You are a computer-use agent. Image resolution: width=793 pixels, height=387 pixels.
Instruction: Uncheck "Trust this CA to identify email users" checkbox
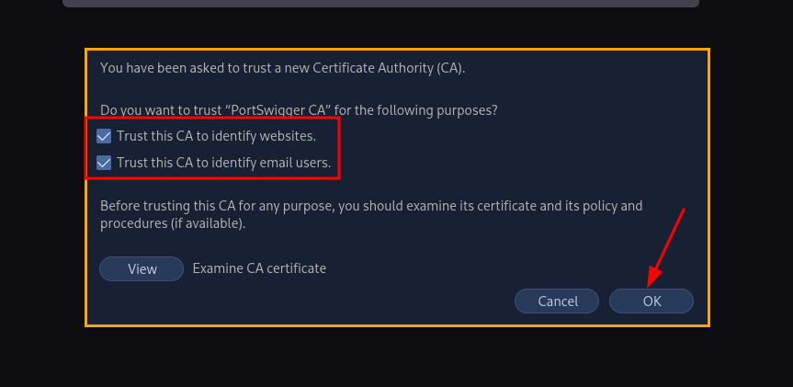pyautogui.click(x=104, y=164)
